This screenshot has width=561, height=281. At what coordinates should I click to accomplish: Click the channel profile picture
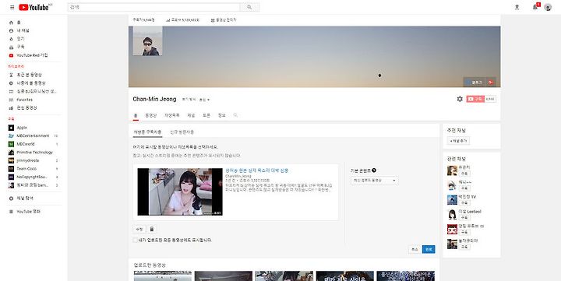point(147,40)
